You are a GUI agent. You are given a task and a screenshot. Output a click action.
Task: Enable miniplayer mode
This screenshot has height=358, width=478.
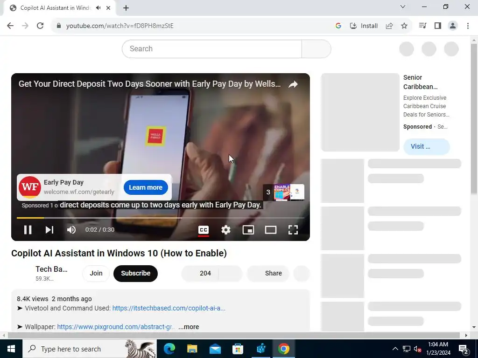click(248, 230)
